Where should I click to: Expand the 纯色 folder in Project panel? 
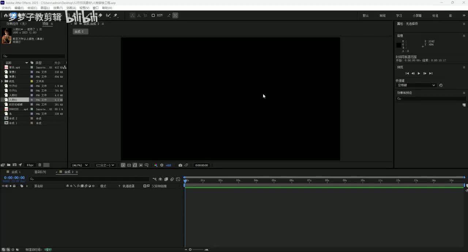(x=2, y=81)
